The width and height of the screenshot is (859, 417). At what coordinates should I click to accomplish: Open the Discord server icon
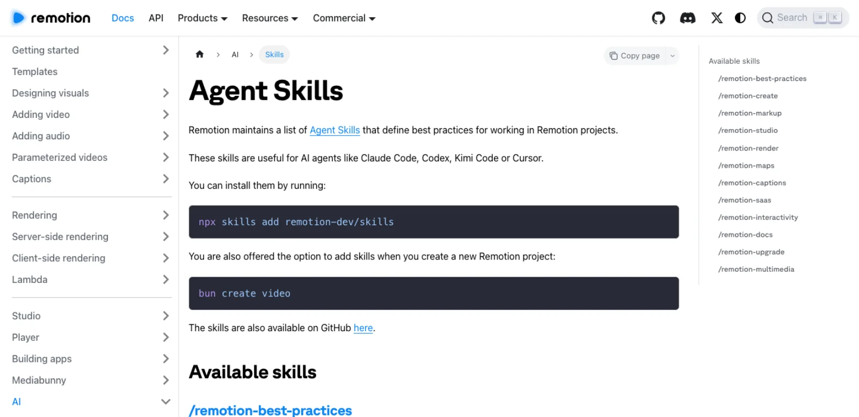pos(688,18)
